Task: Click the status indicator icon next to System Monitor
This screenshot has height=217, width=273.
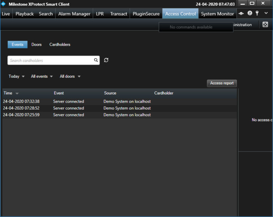Action: (241, 14)
